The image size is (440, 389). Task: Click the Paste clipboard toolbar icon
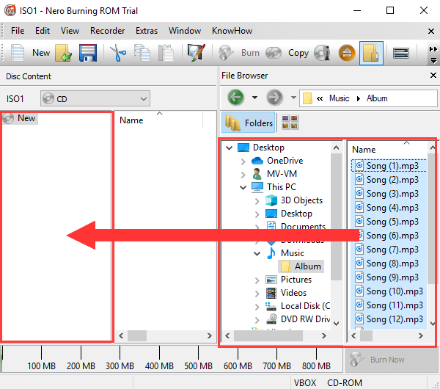[x=166, y=53]
